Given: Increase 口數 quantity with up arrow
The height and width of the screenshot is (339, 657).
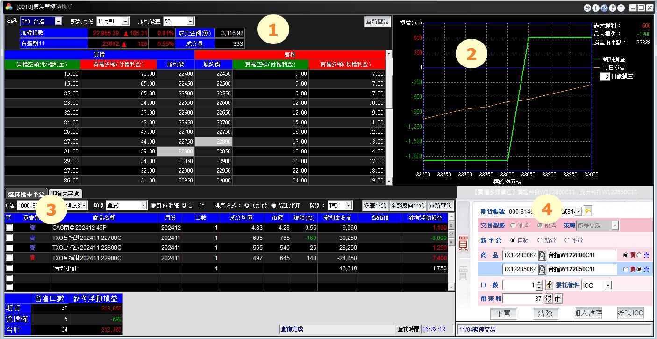Looking at the screenshot, I should pyautogui.click(x=540, y=283).
